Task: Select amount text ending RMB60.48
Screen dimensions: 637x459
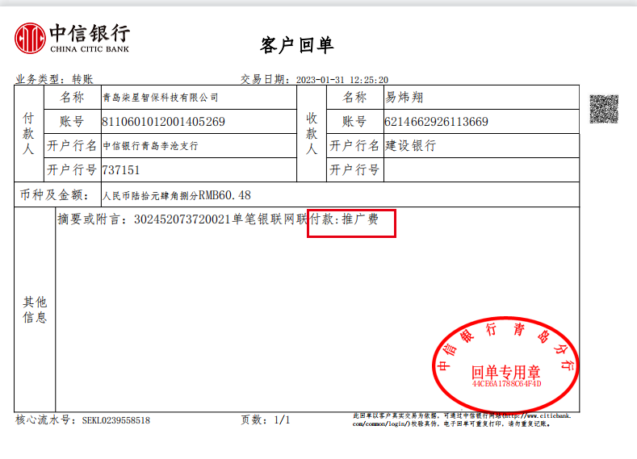Action: click(x=177, y=195)
